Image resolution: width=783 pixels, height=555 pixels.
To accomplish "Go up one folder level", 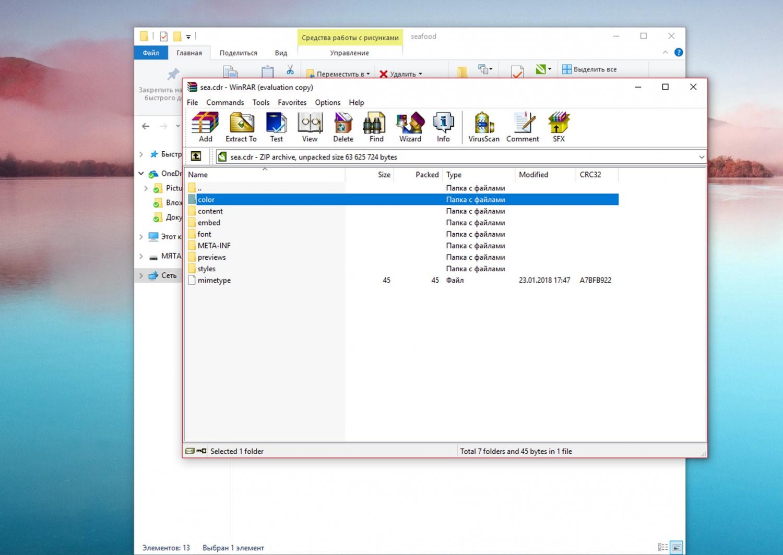I will coord(196,156).
